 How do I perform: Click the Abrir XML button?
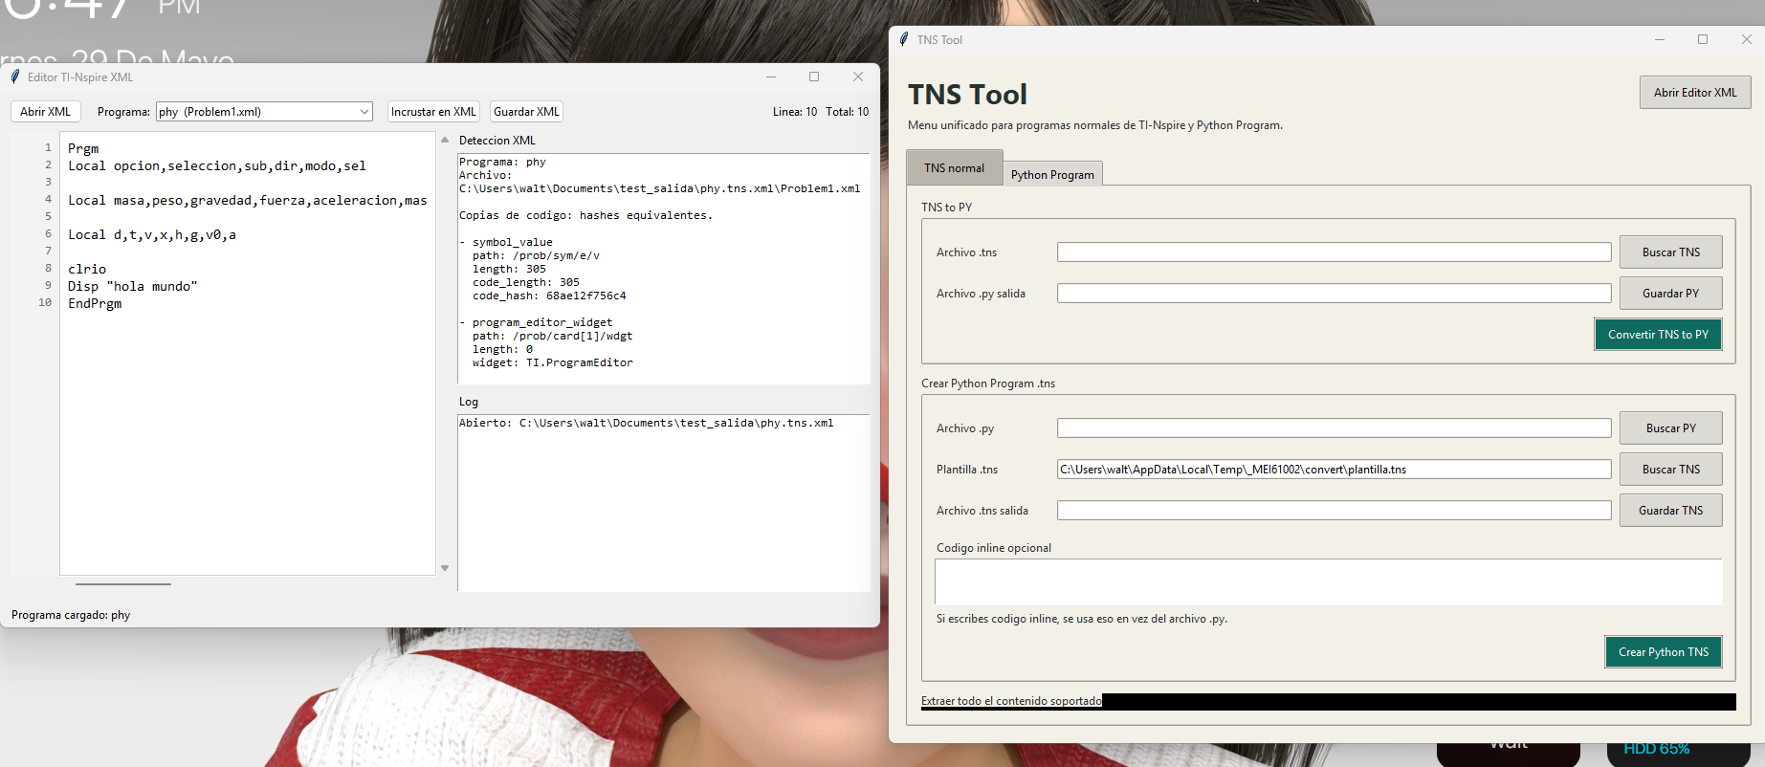tap(46, 112)
